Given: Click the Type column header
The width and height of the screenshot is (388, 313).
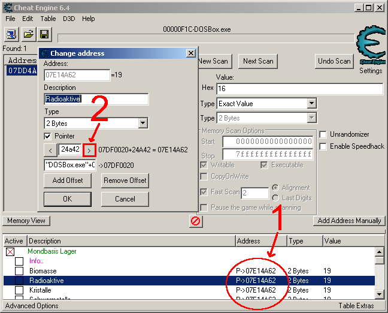Looking at the screenshot, I should pyautogui.click(x=305, y=241).
